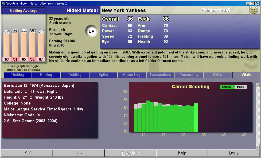Click the Career Scouting chart title
Screen dimensions: 261x158
190,87
